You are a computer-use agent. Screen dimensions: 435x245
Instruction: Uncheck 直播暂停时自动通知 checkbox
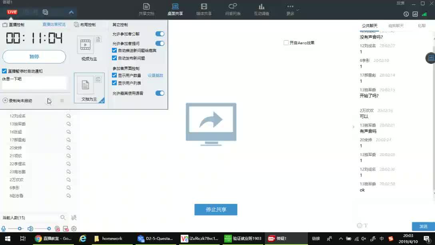tap(4, 71)
